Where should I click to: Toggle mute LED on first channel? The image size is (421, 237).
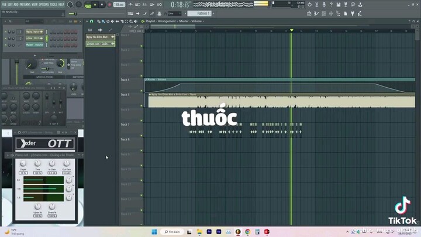pyautogui.click(x=6, y=32)
